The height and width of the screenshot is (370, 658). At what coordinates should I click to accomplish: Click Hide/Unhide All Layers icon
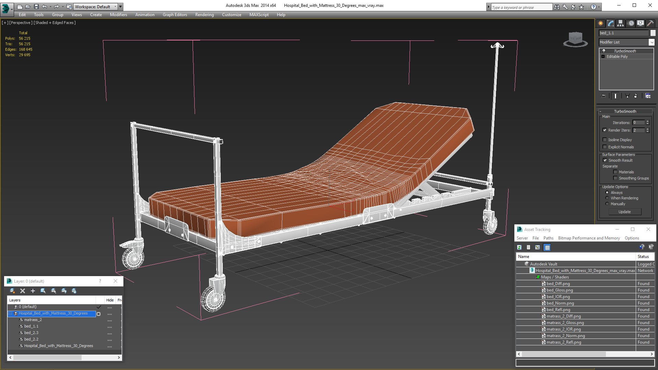(64, 291)
